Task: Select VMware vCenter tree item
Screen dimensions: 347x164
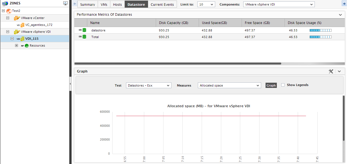Action: click(33, 18)
